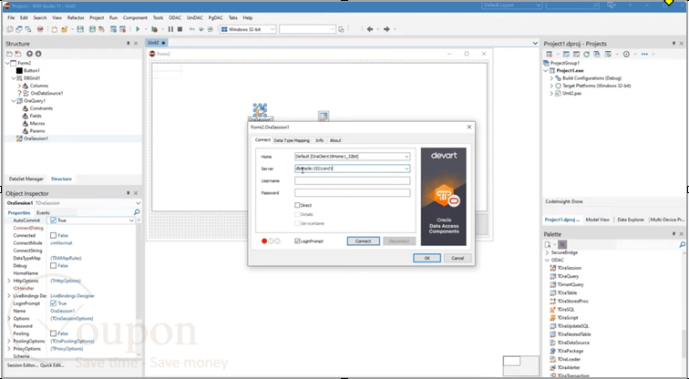Image resolution: width=689 pixels, height=379 pixels.
Task: Expand Build Configurations (Debug) node
Action: [x=552, y=78]
